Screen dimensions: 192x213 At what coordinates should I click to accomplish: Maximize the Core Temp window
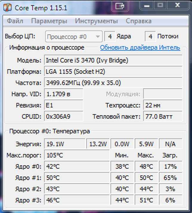pyautogui.click(x=160, y=6)
